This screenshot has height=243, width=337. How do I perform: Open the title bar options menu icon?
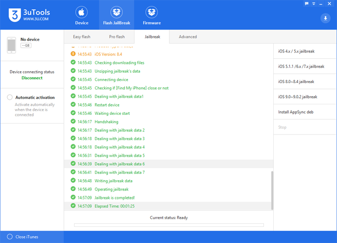[x=314, y=4]
